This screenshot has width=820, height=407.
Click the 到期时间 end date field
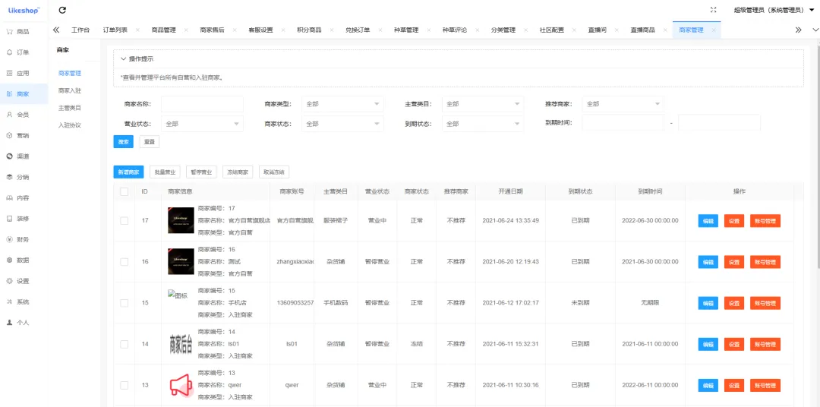pos(719,123)
